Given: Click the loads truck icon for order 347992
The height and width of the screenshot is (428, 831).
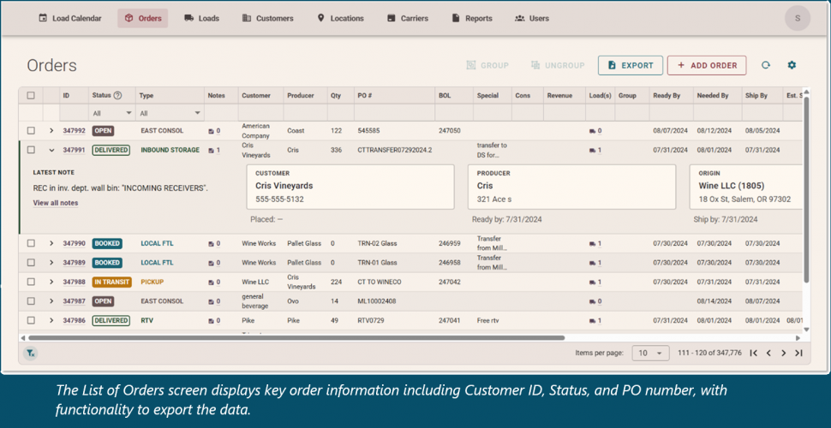Looking at the screenshot, I should pyautogui.click(x=592, y=131).
